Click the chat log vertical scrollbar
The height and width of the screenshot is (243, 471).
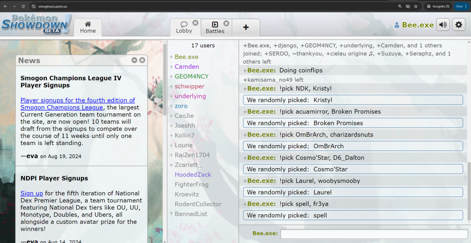[x=469, y=190]
